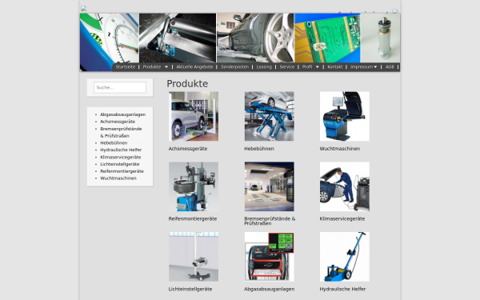The height and width of the screenshot is (300, 480).
Task: Open the Achsmessgeräte product thumbnail
Action: click(194, 116)
